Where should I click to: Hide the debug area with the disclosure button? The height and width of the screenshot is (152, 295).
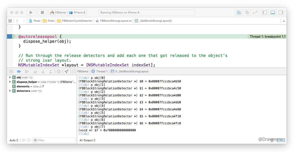click(x=11, y=71)
